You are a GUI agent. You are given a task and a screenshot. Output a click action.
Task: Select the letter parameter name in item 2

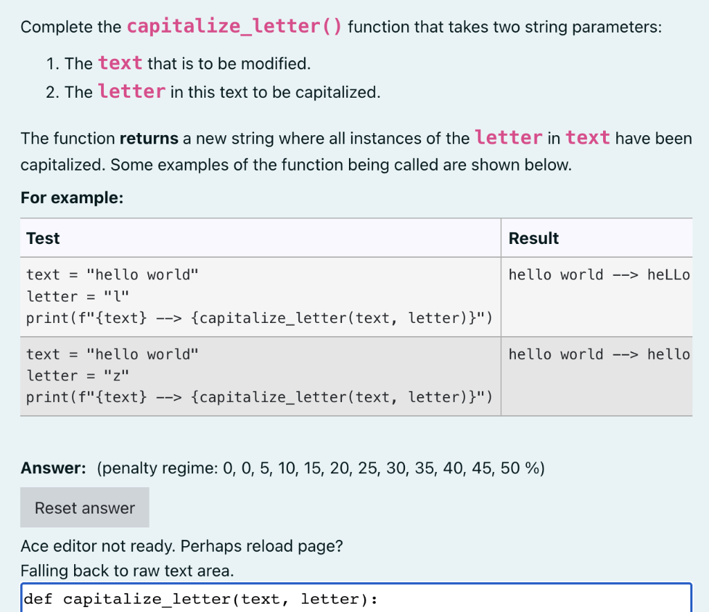pyautogui.click(x=132, y=90)
